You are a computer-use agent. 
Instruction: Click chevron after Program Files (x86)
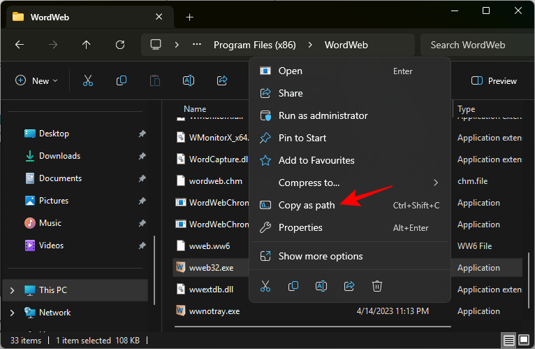310,45
